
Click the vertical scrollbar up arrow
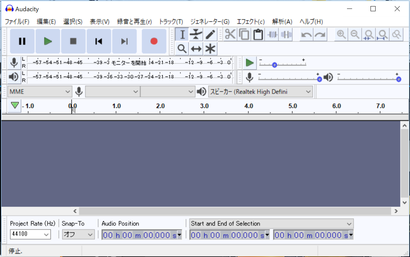pos(405,126)
